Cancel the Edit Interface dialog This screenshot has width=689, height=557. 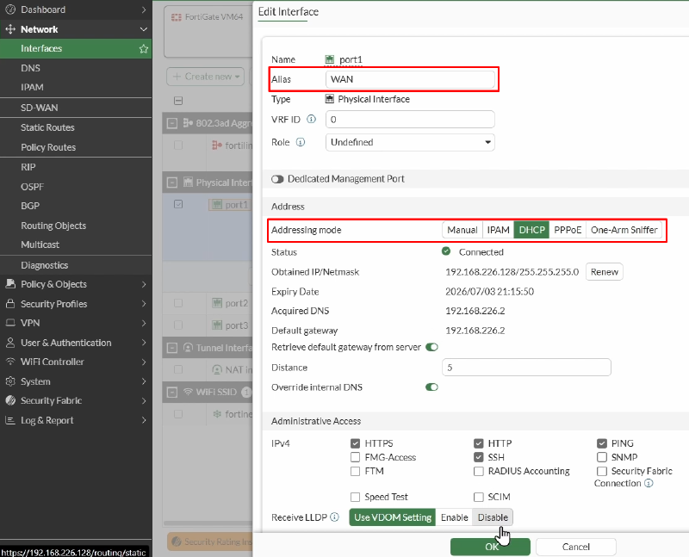pyautogui.click(x=575, y=547)
